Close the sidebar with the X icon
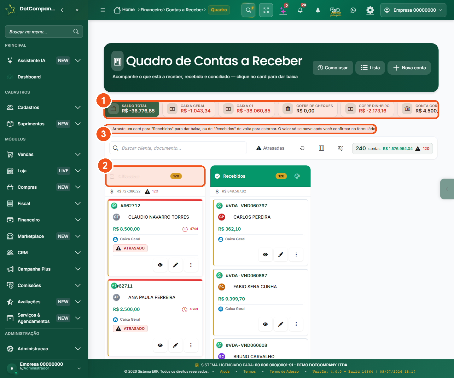Viewport: 454px width, 378px height. point(77,10)
